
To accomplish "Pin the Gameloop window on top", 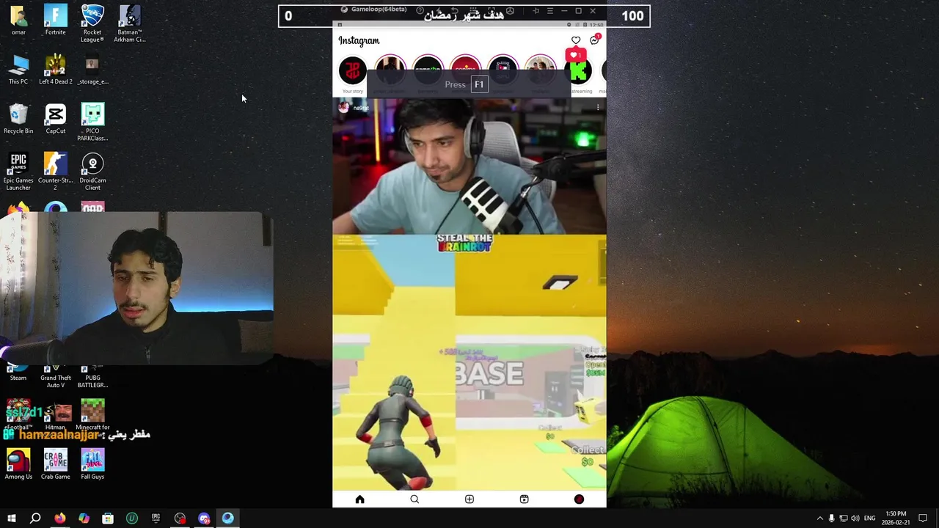I will pyautogui.click(x=536, y=11).
